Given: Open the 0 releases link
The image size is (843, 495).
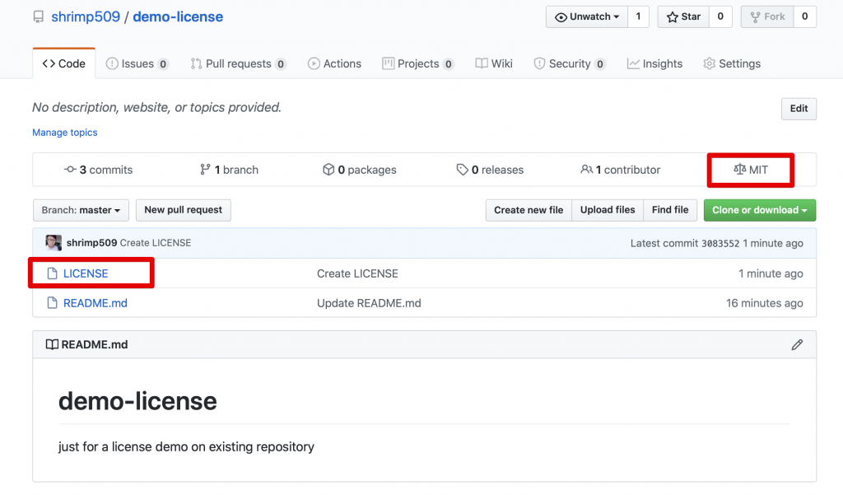Looking at the screenshot, I should [x=490, y=170].
